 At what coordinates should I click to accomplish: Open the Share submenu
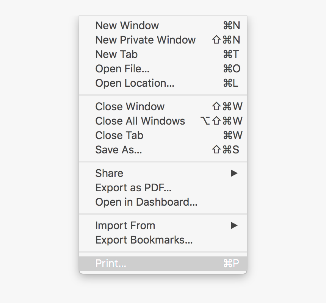109,173
